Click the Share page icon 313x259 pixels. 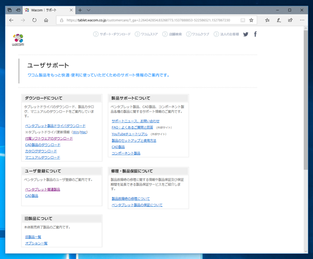(x=290, y=20)
